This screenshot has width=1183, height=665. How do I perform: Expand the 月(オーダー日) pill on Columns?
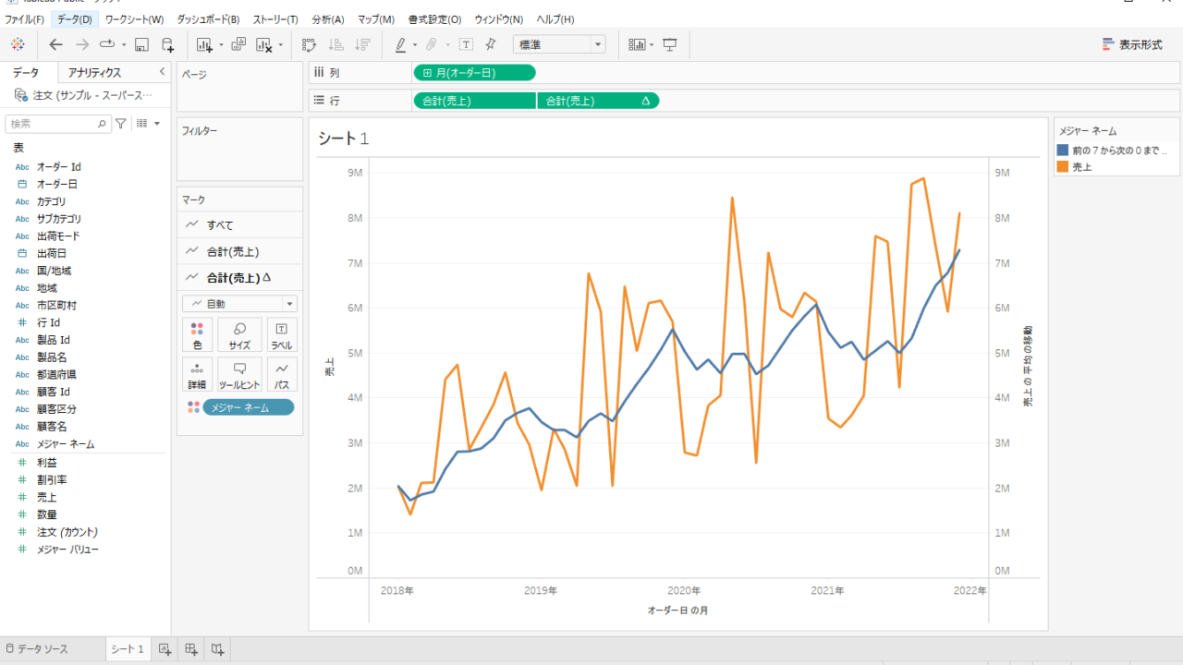click(427, 73)
